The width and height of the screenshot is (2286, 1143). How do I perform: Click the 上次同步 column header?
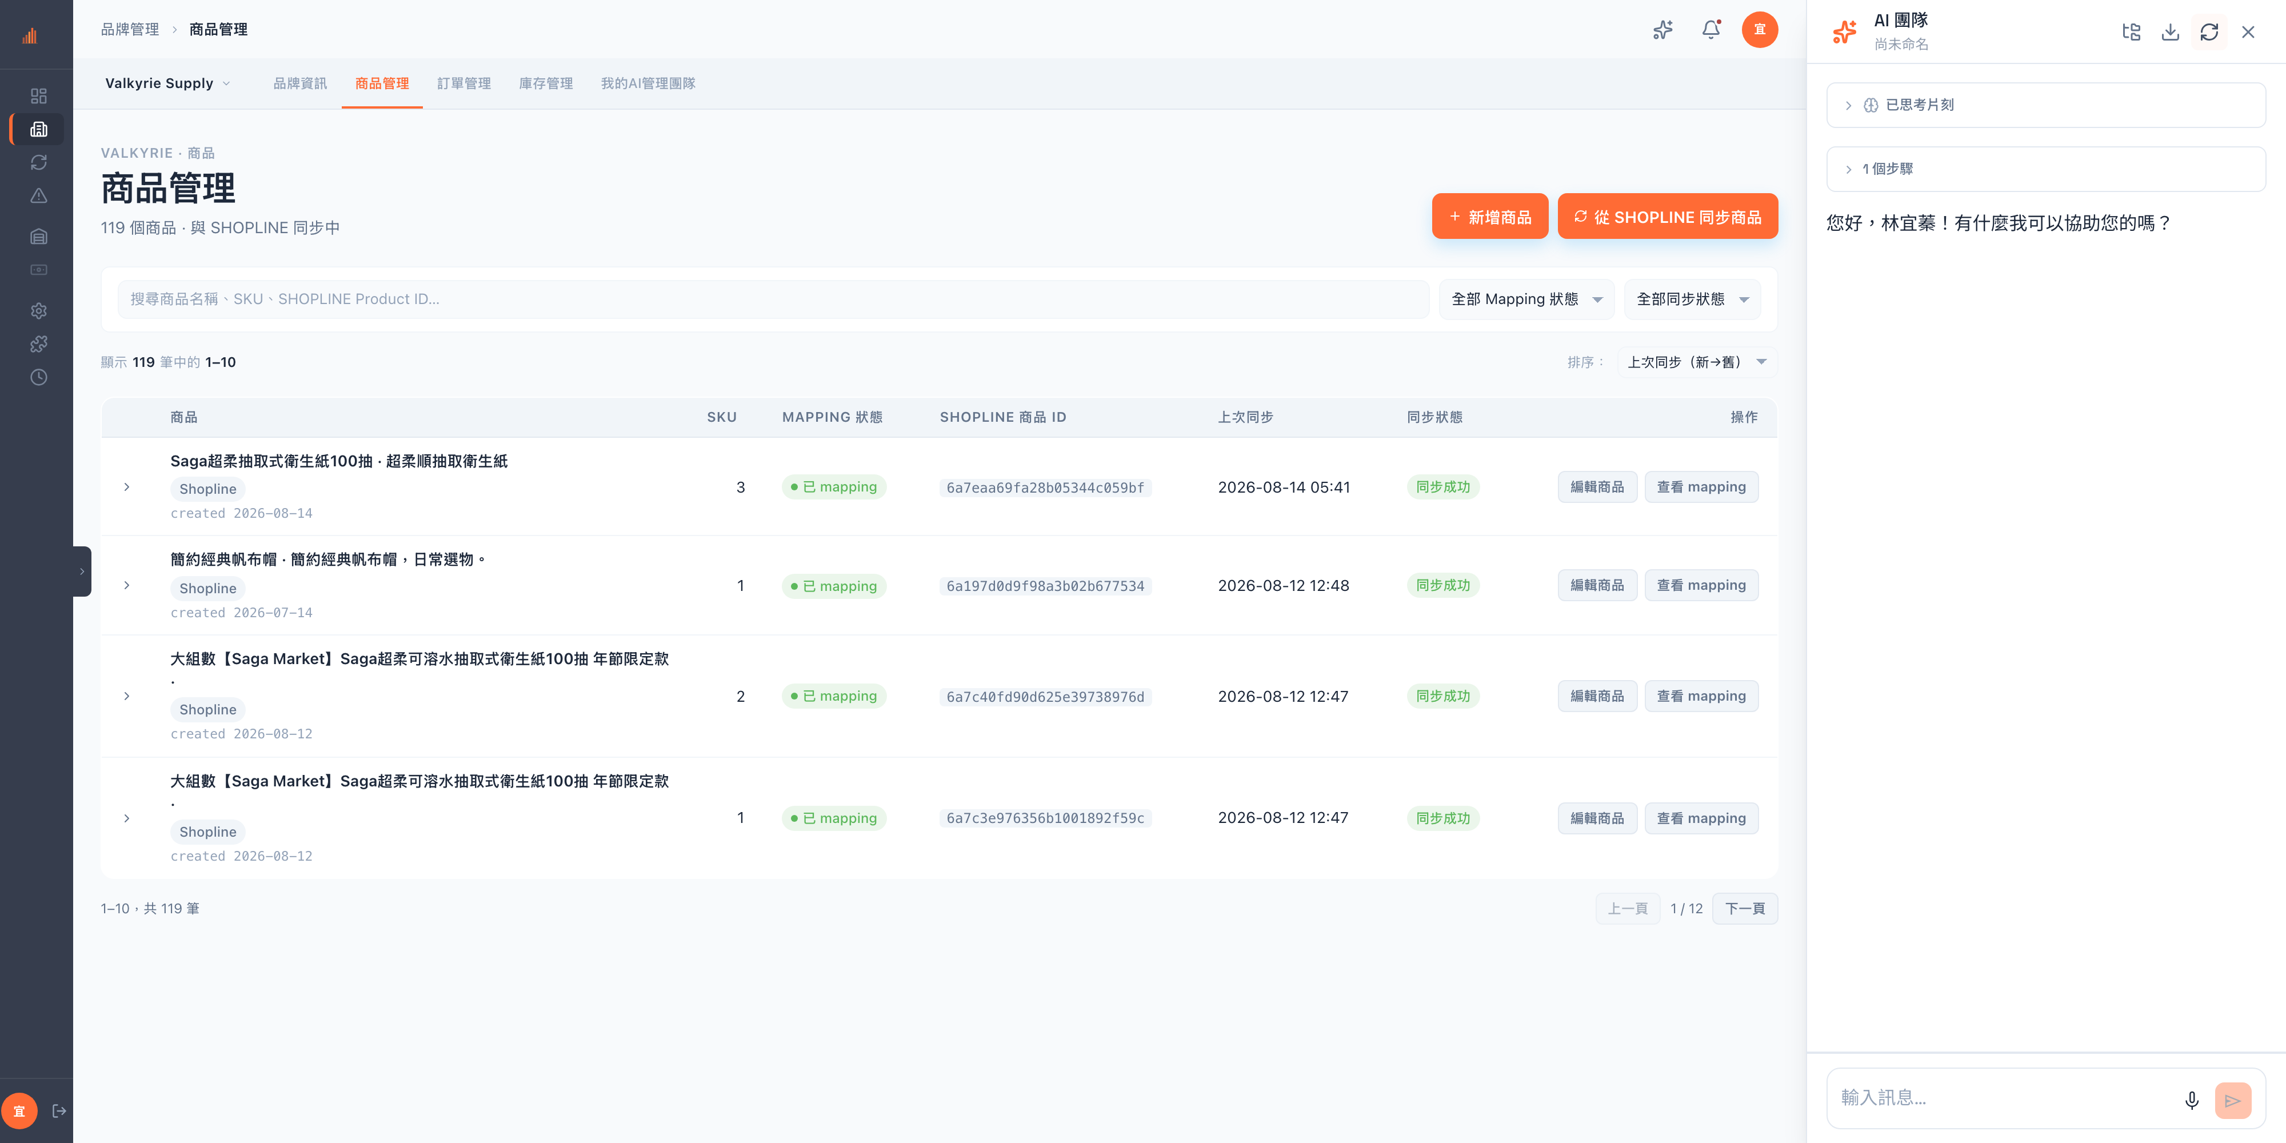1245,417
